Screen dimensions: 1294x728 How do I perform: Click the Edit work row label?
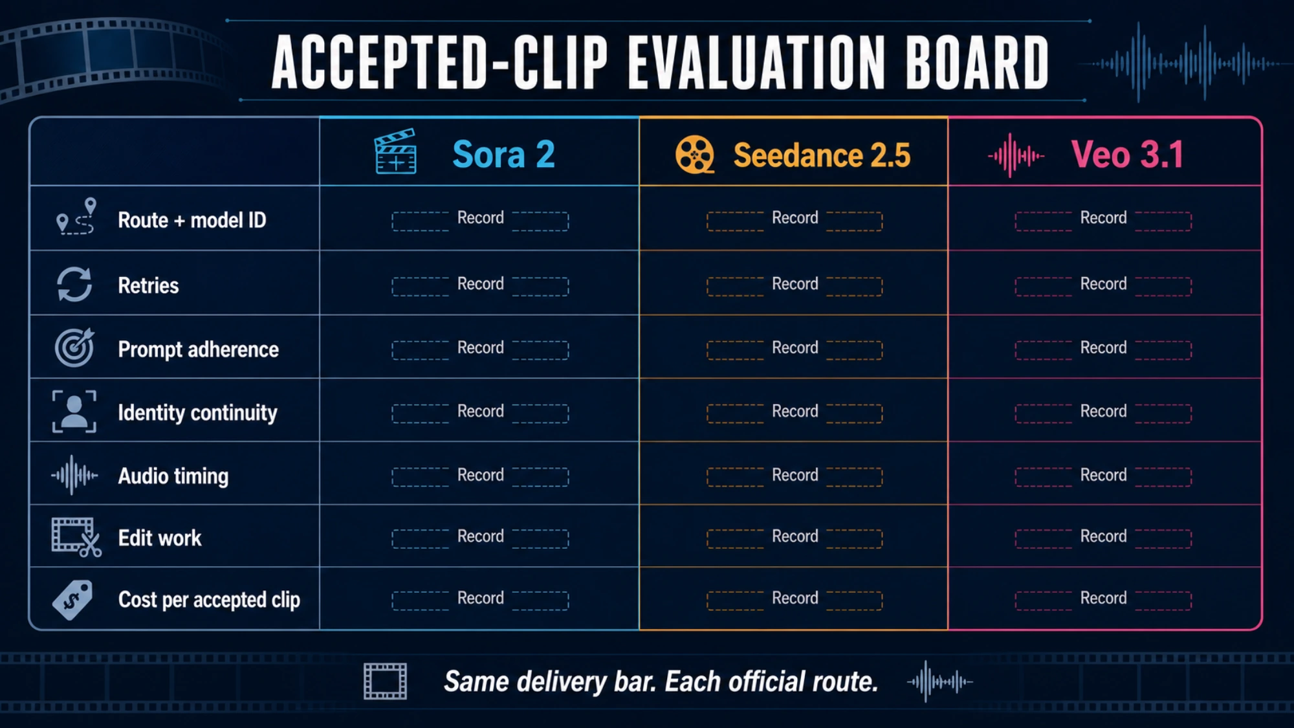pos(160,538)
